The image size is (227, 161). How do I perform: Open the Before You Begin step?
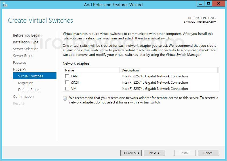coord(26,35)
